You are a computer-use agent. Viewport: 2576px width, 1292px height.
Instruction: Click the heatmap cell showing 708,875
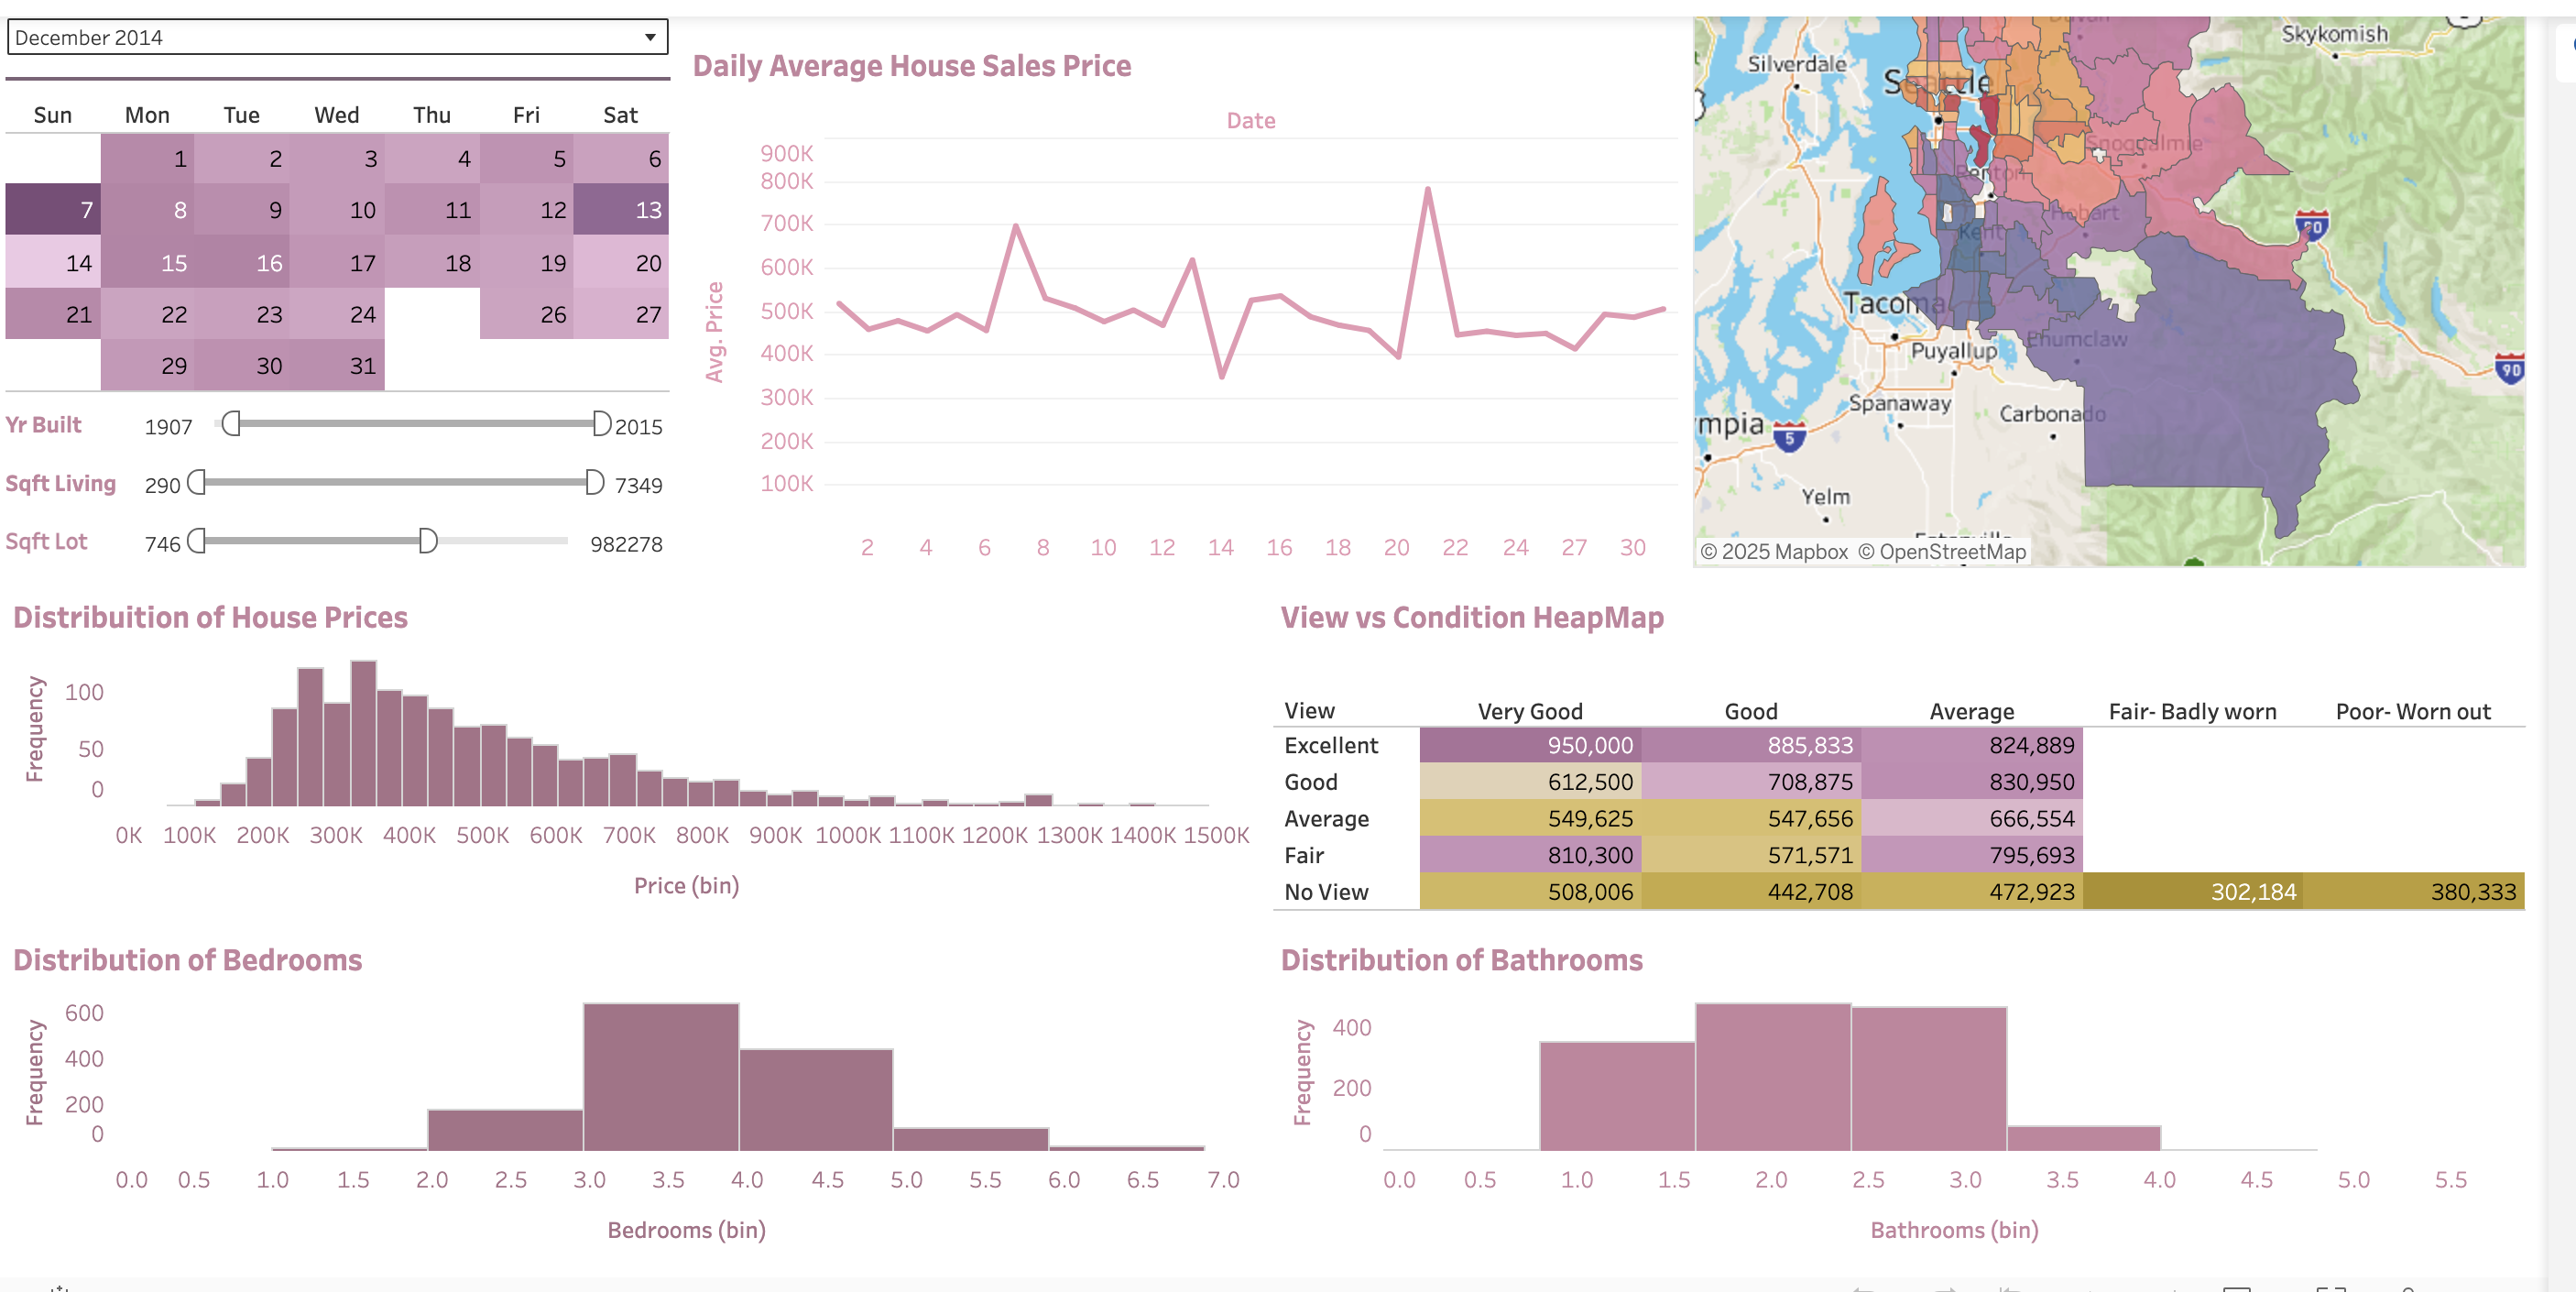[x=1751, y=781]
